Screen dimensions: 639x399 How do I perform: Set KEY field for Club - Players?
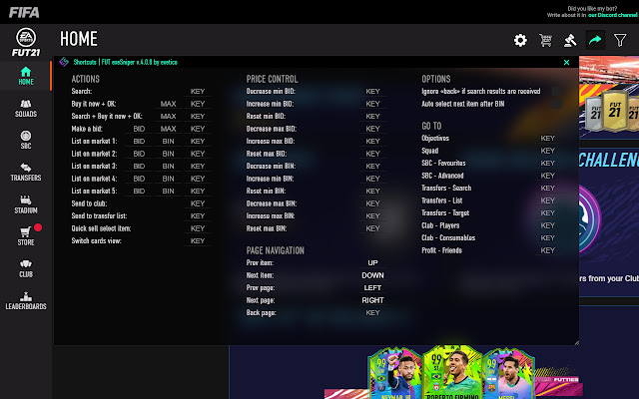click(548, 225)
